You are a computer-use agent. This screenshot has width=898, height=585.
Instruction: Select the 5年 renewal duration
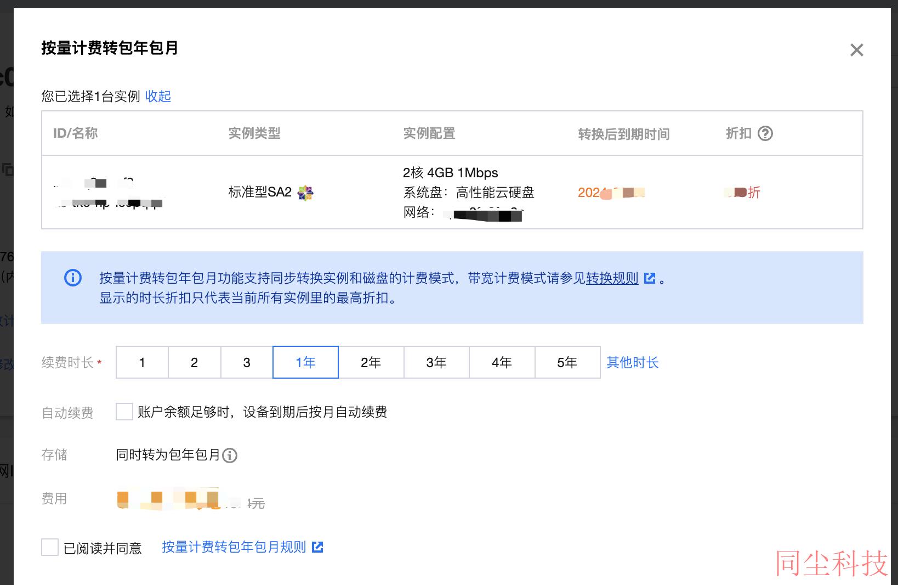pos(567,362)
